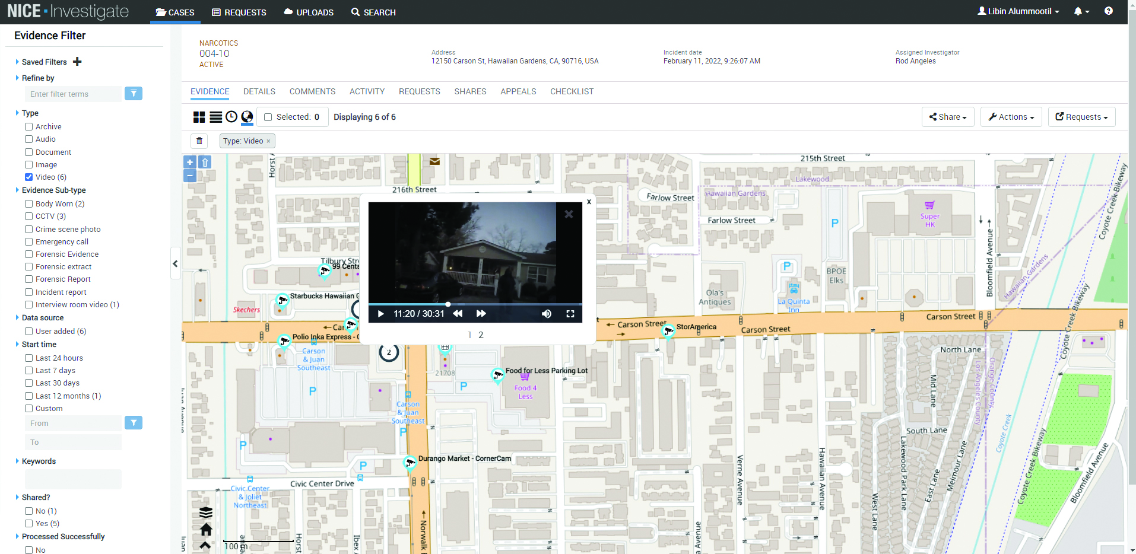Screen dimensions: 1136x554
Task: Zoom in on the map
Action: click(189, 161)
